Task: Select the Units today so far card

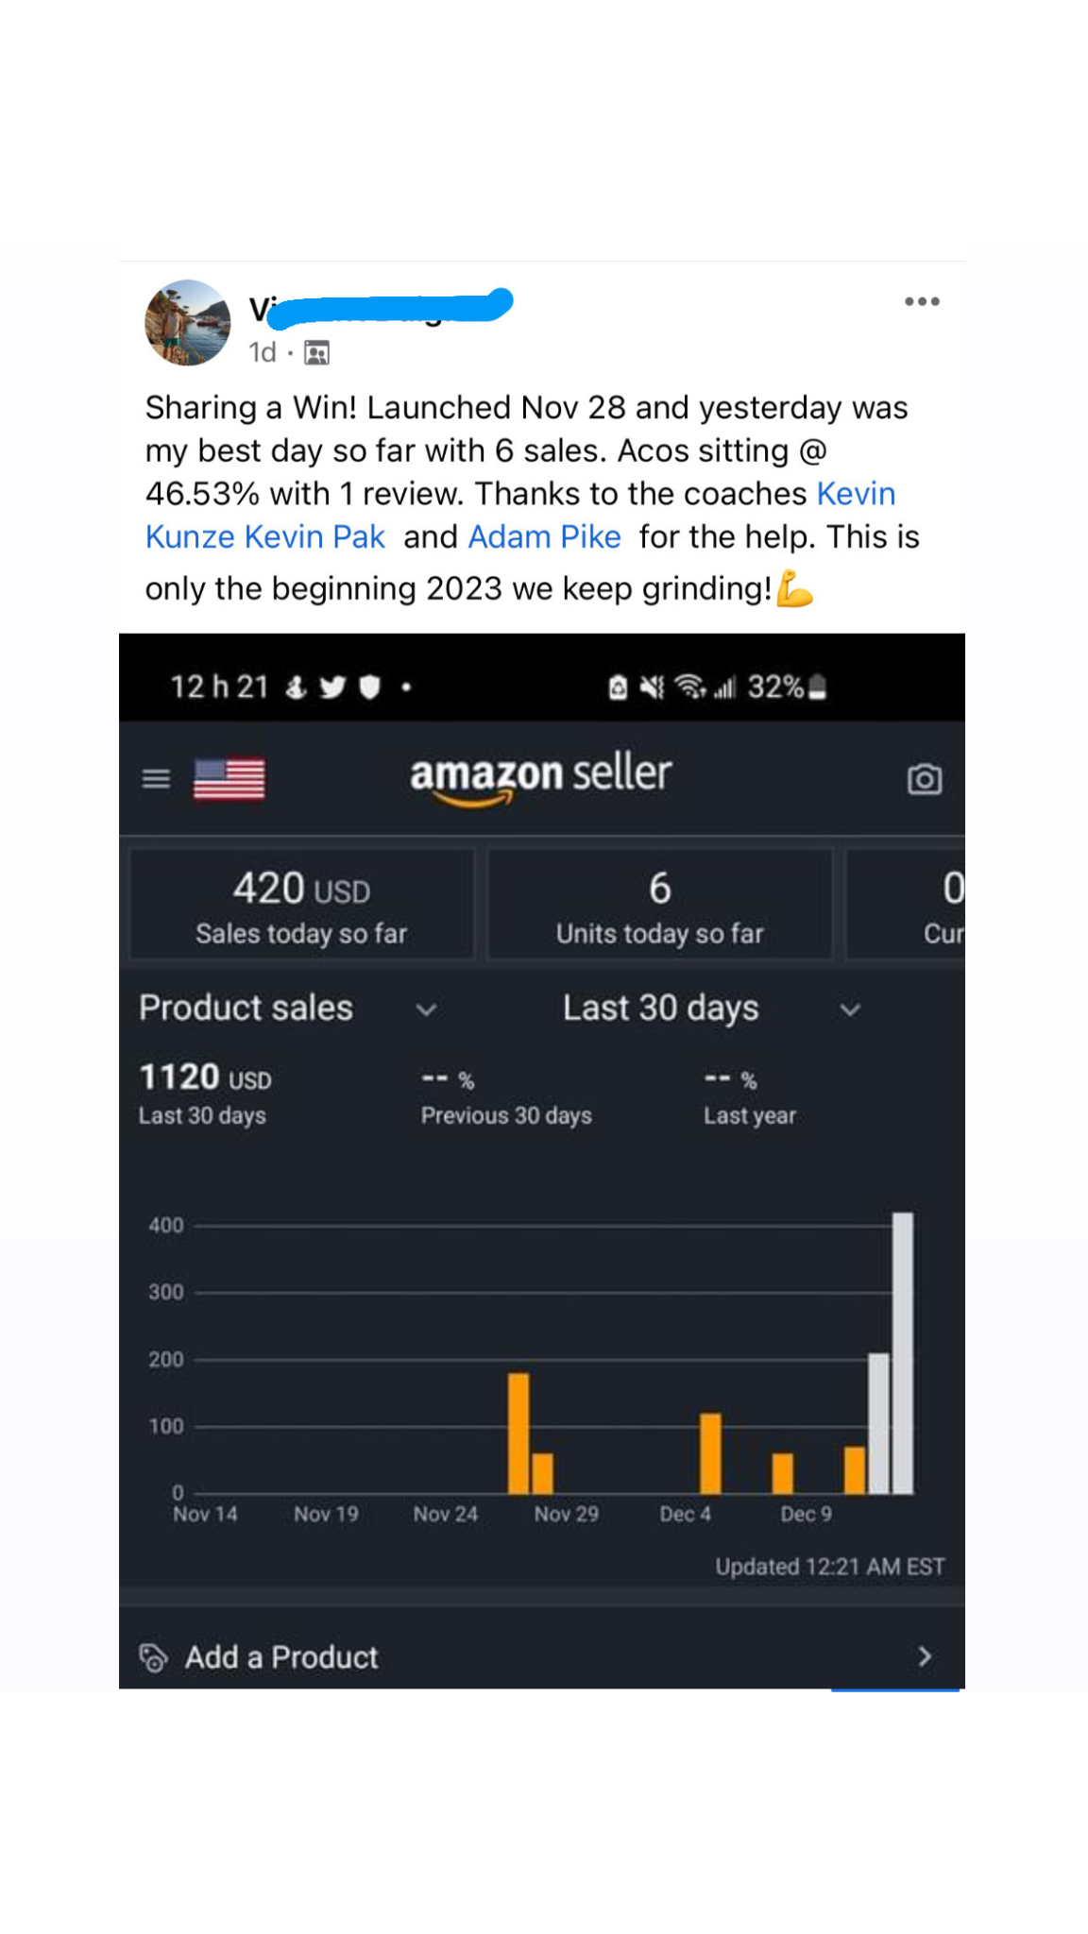Action: click(x=659, y=905)
